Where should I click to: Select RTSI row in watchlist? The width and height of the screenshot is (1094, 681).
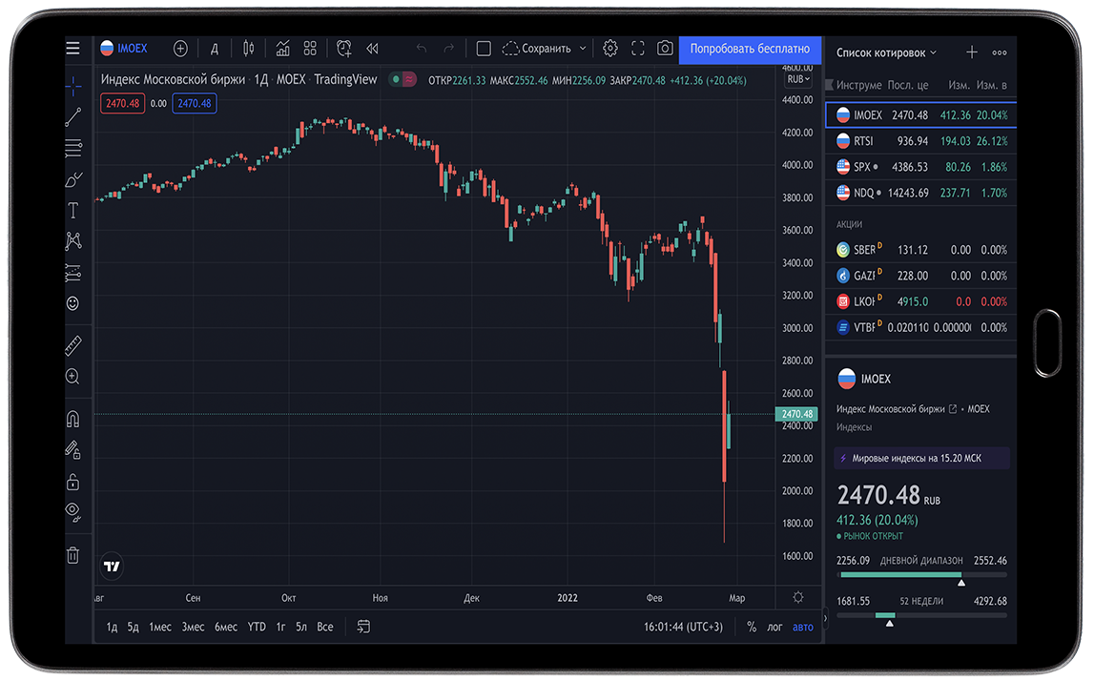[921, 141]
